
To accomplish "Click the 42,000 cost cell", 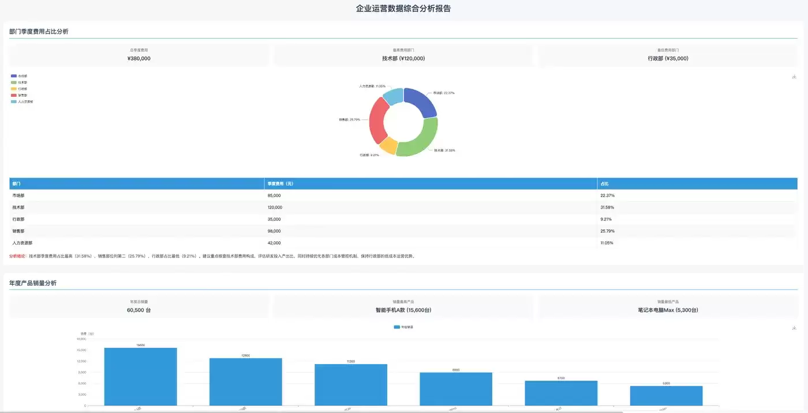I will coord(431,243).
